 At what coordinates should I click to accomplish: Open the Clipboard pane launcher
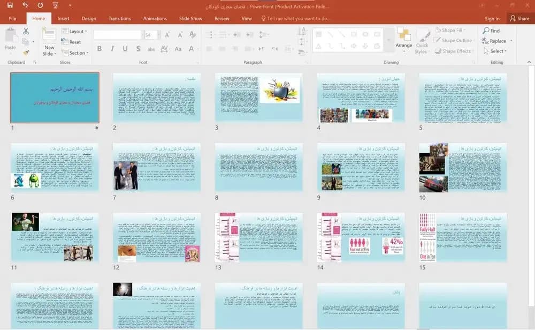pyautogui.click(x=34, y=62)
